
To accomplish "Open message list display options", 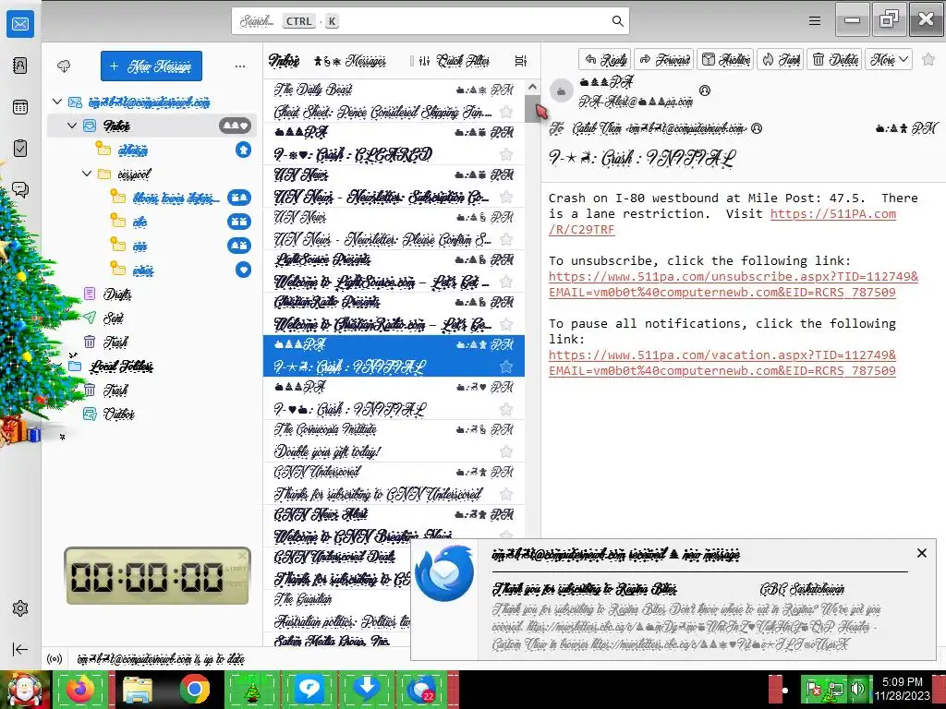I will 520,60.
